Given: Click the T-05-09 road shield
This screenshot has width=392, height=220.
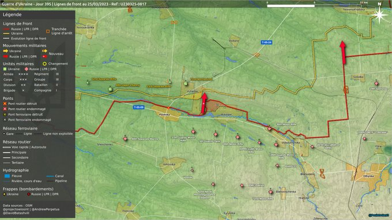Looking at the screenshot, I should 138,107.
